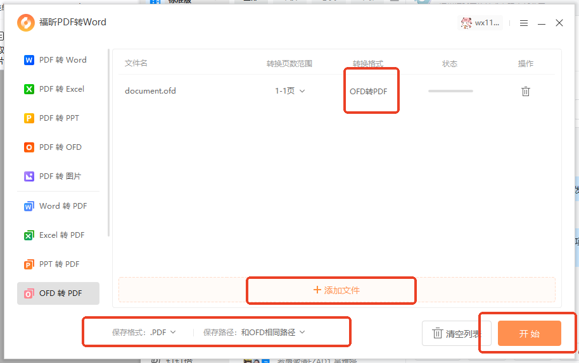The image size is (579, 363).
Task: Click the 文件名 column header
Action: pos(136,63)
